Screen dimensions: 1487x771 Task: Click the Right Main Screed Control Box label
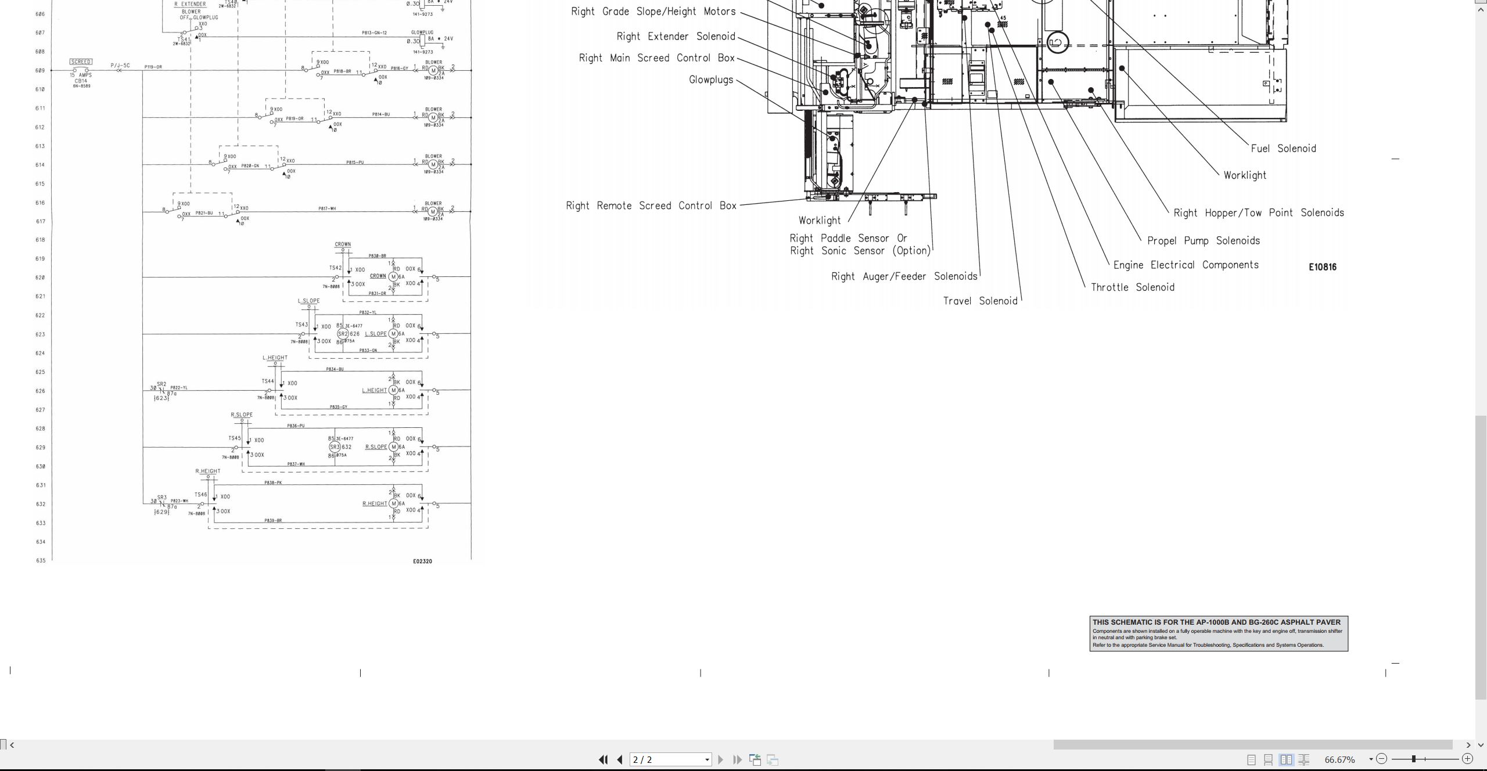[657, 58]
